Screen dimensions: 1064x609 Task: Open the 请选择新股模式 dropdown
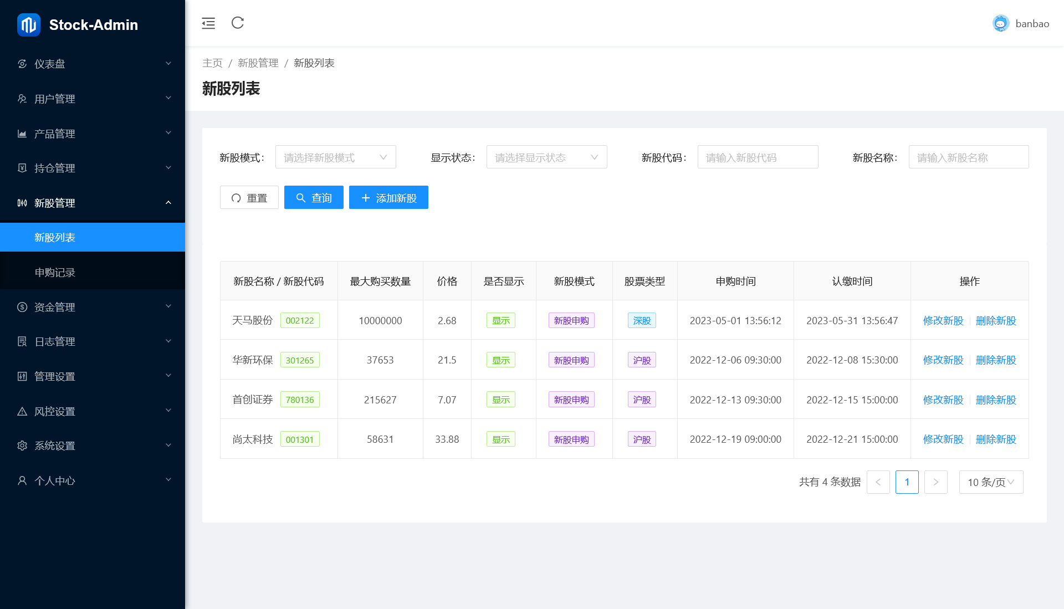(x=335, y=157)
